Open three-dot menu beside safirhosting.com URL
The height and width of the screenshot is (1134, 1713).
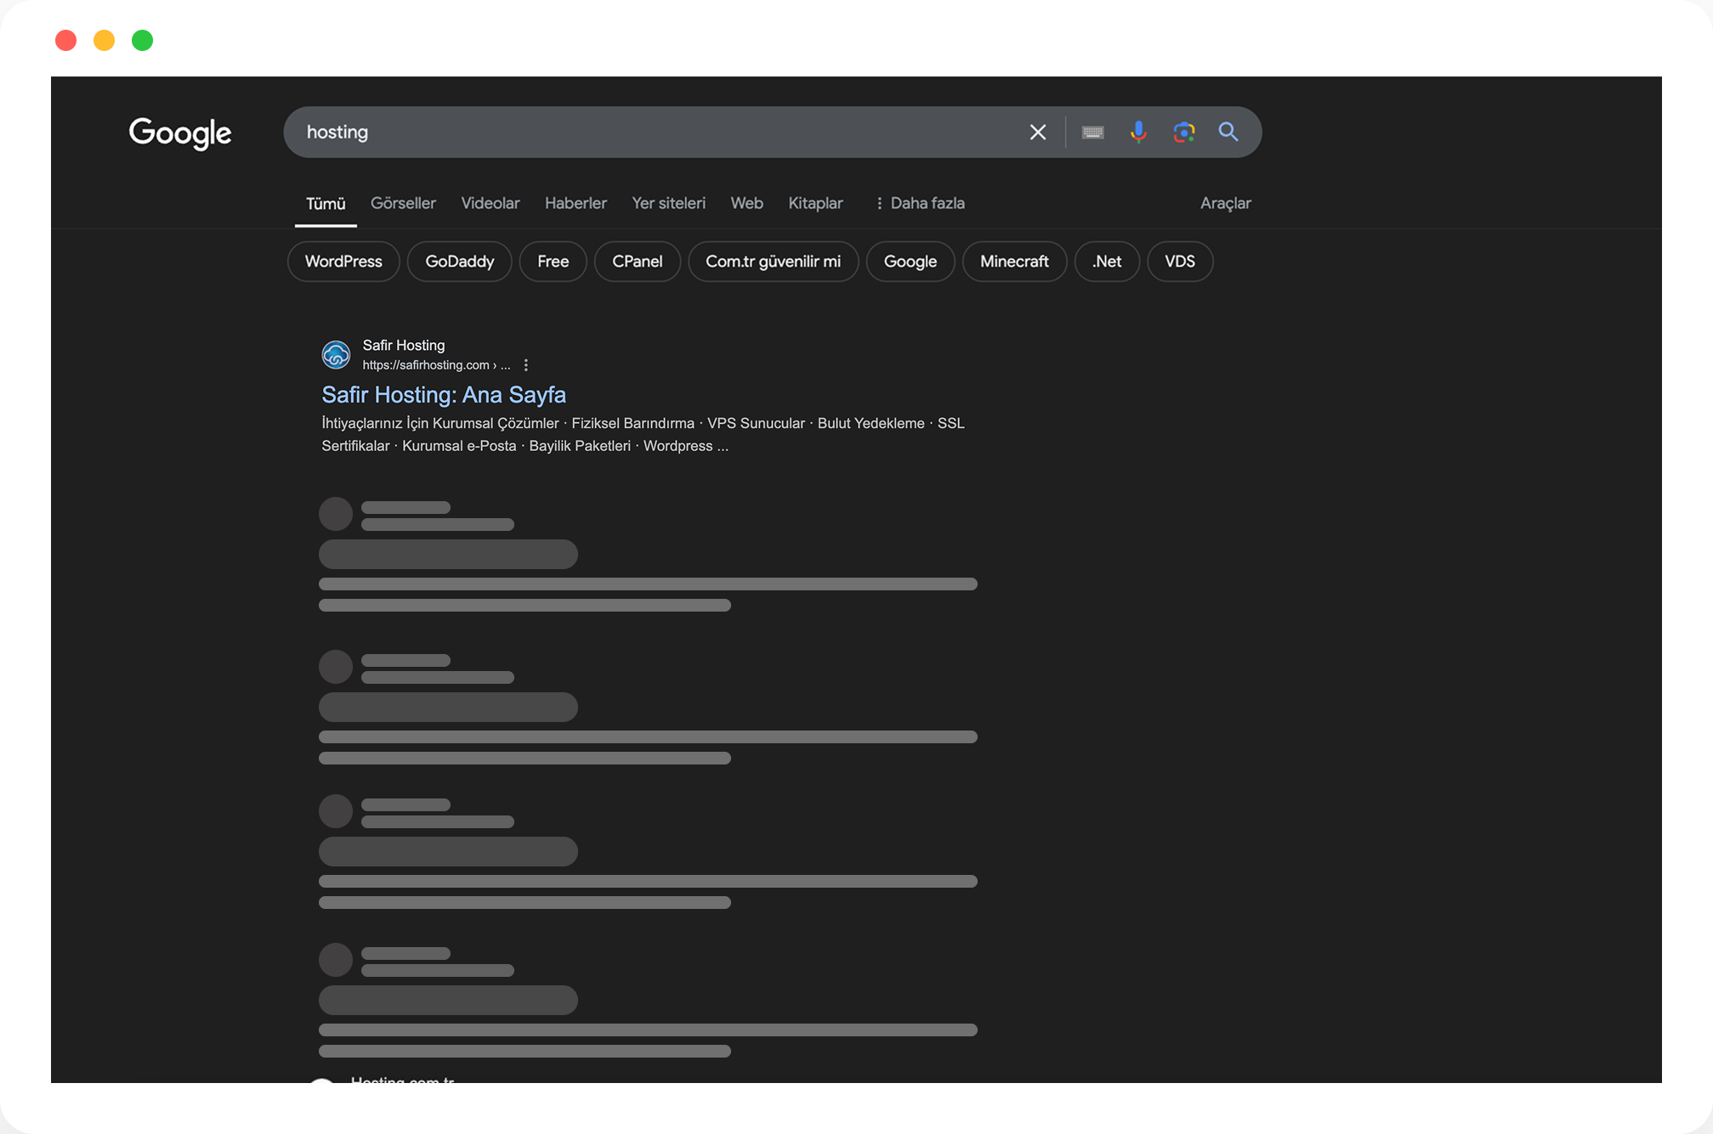(526, 365)
